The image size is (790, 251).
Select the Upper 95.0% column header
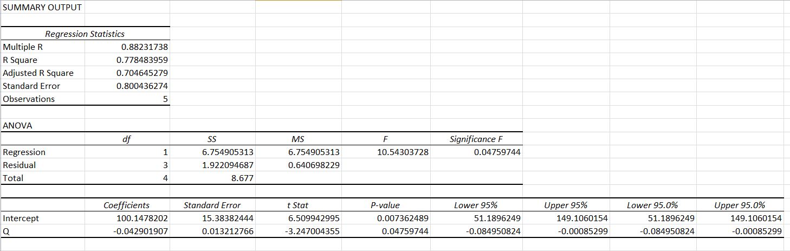point(740,205)
